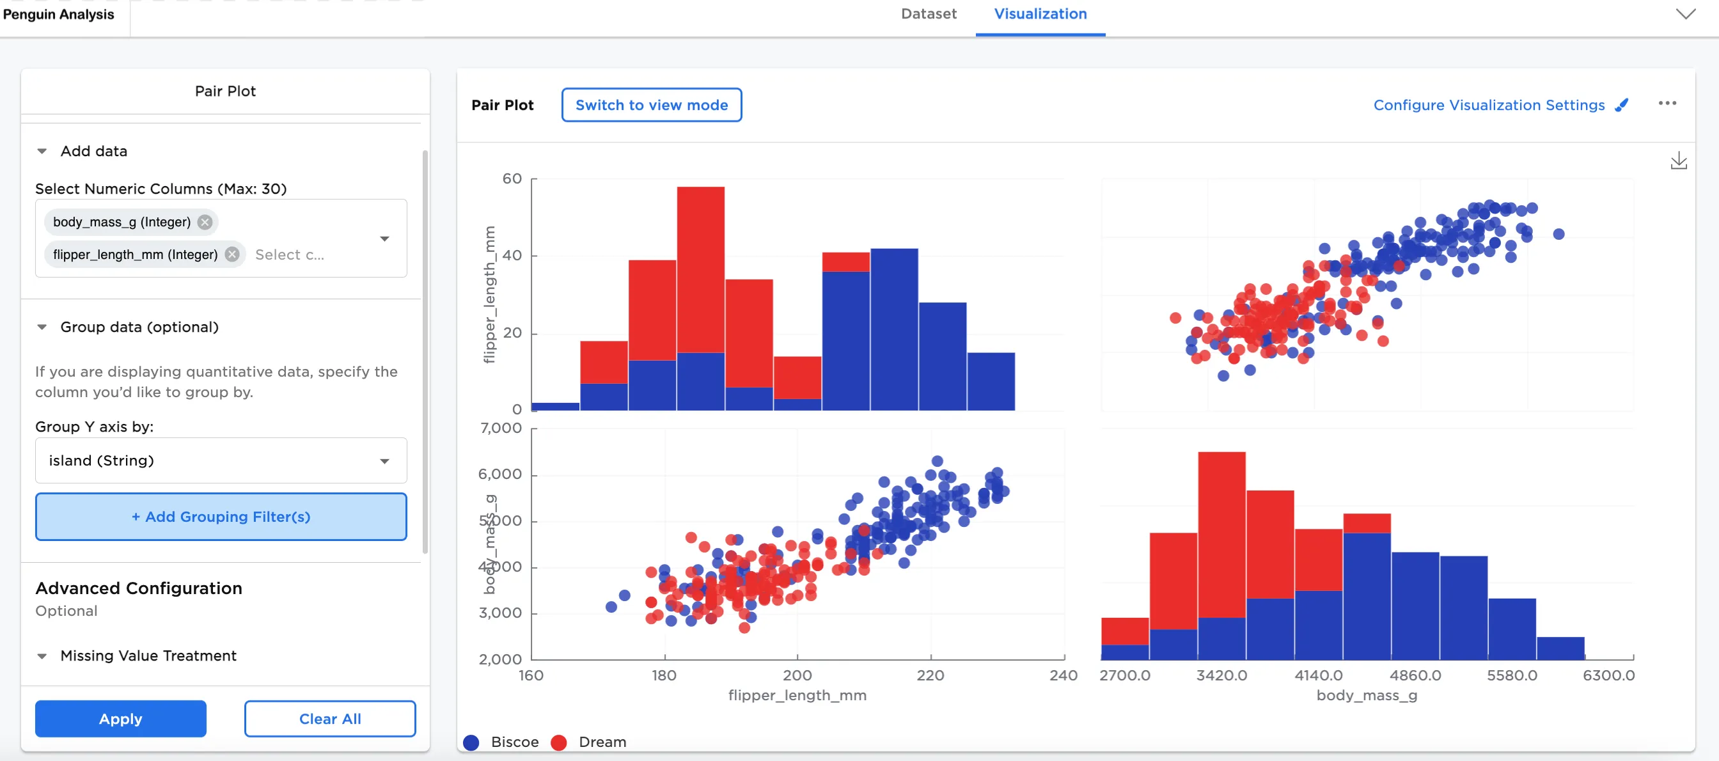Open the numeric columns dropdown arrow
The image size is (1719, 761).
(x=384, y=239)
